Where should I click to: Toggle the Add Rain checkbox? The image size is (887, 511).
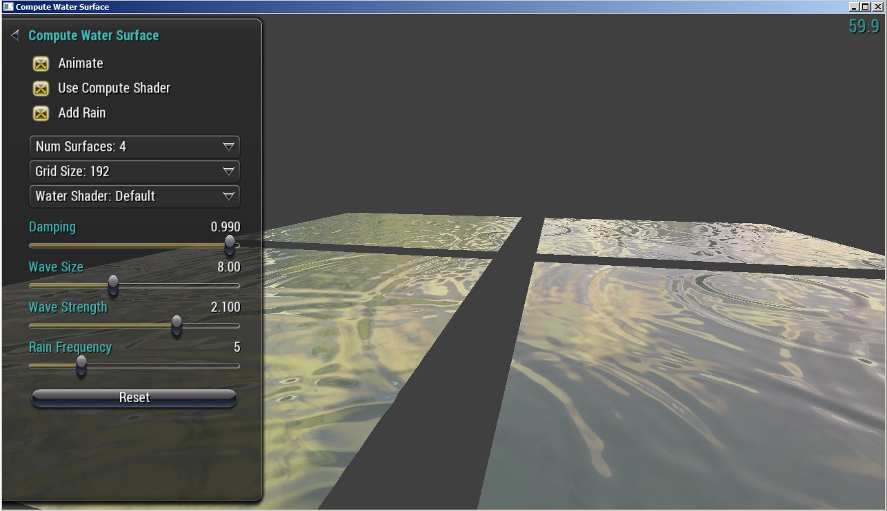click(x=41, y=113)
